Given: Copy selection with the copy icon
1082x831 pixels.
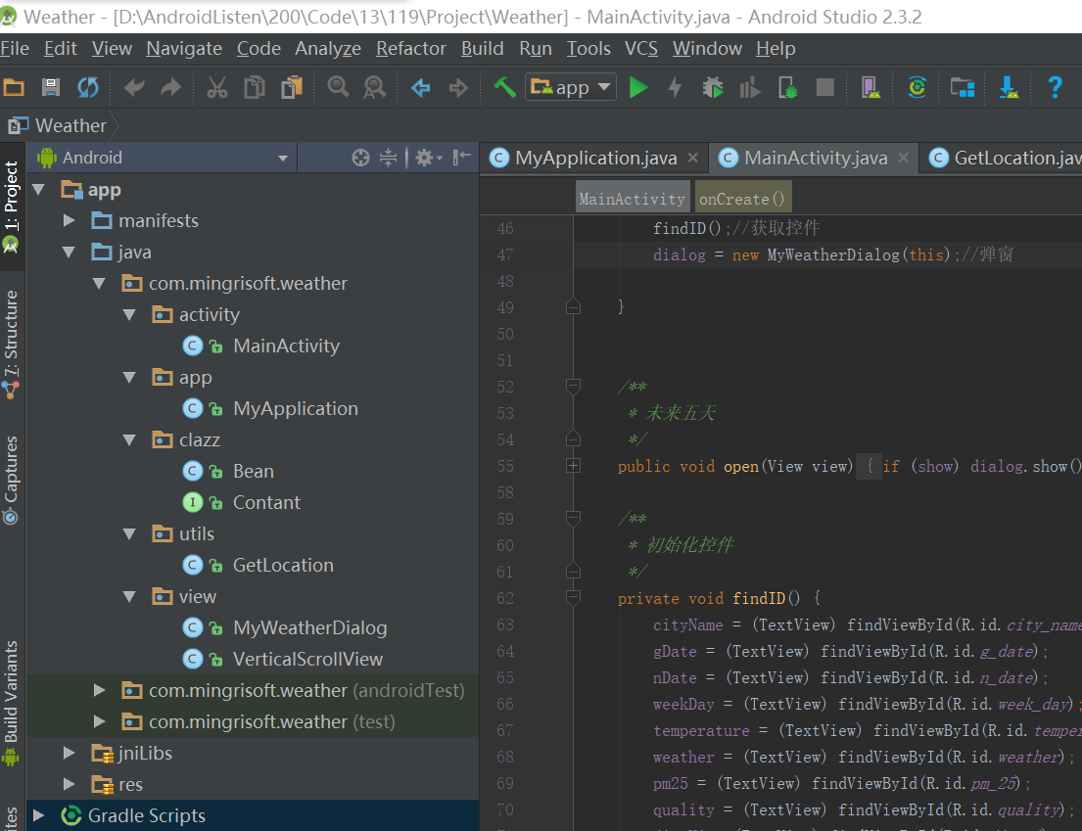Looking at the screenshot, I should [254, 87].
